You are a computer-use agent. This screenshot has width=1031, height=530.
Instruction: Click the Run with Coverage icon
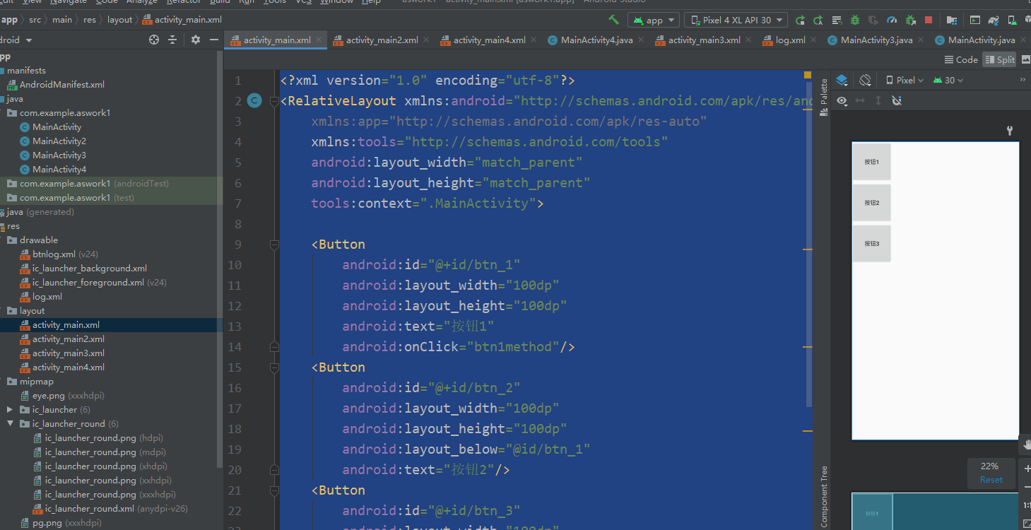873,20
